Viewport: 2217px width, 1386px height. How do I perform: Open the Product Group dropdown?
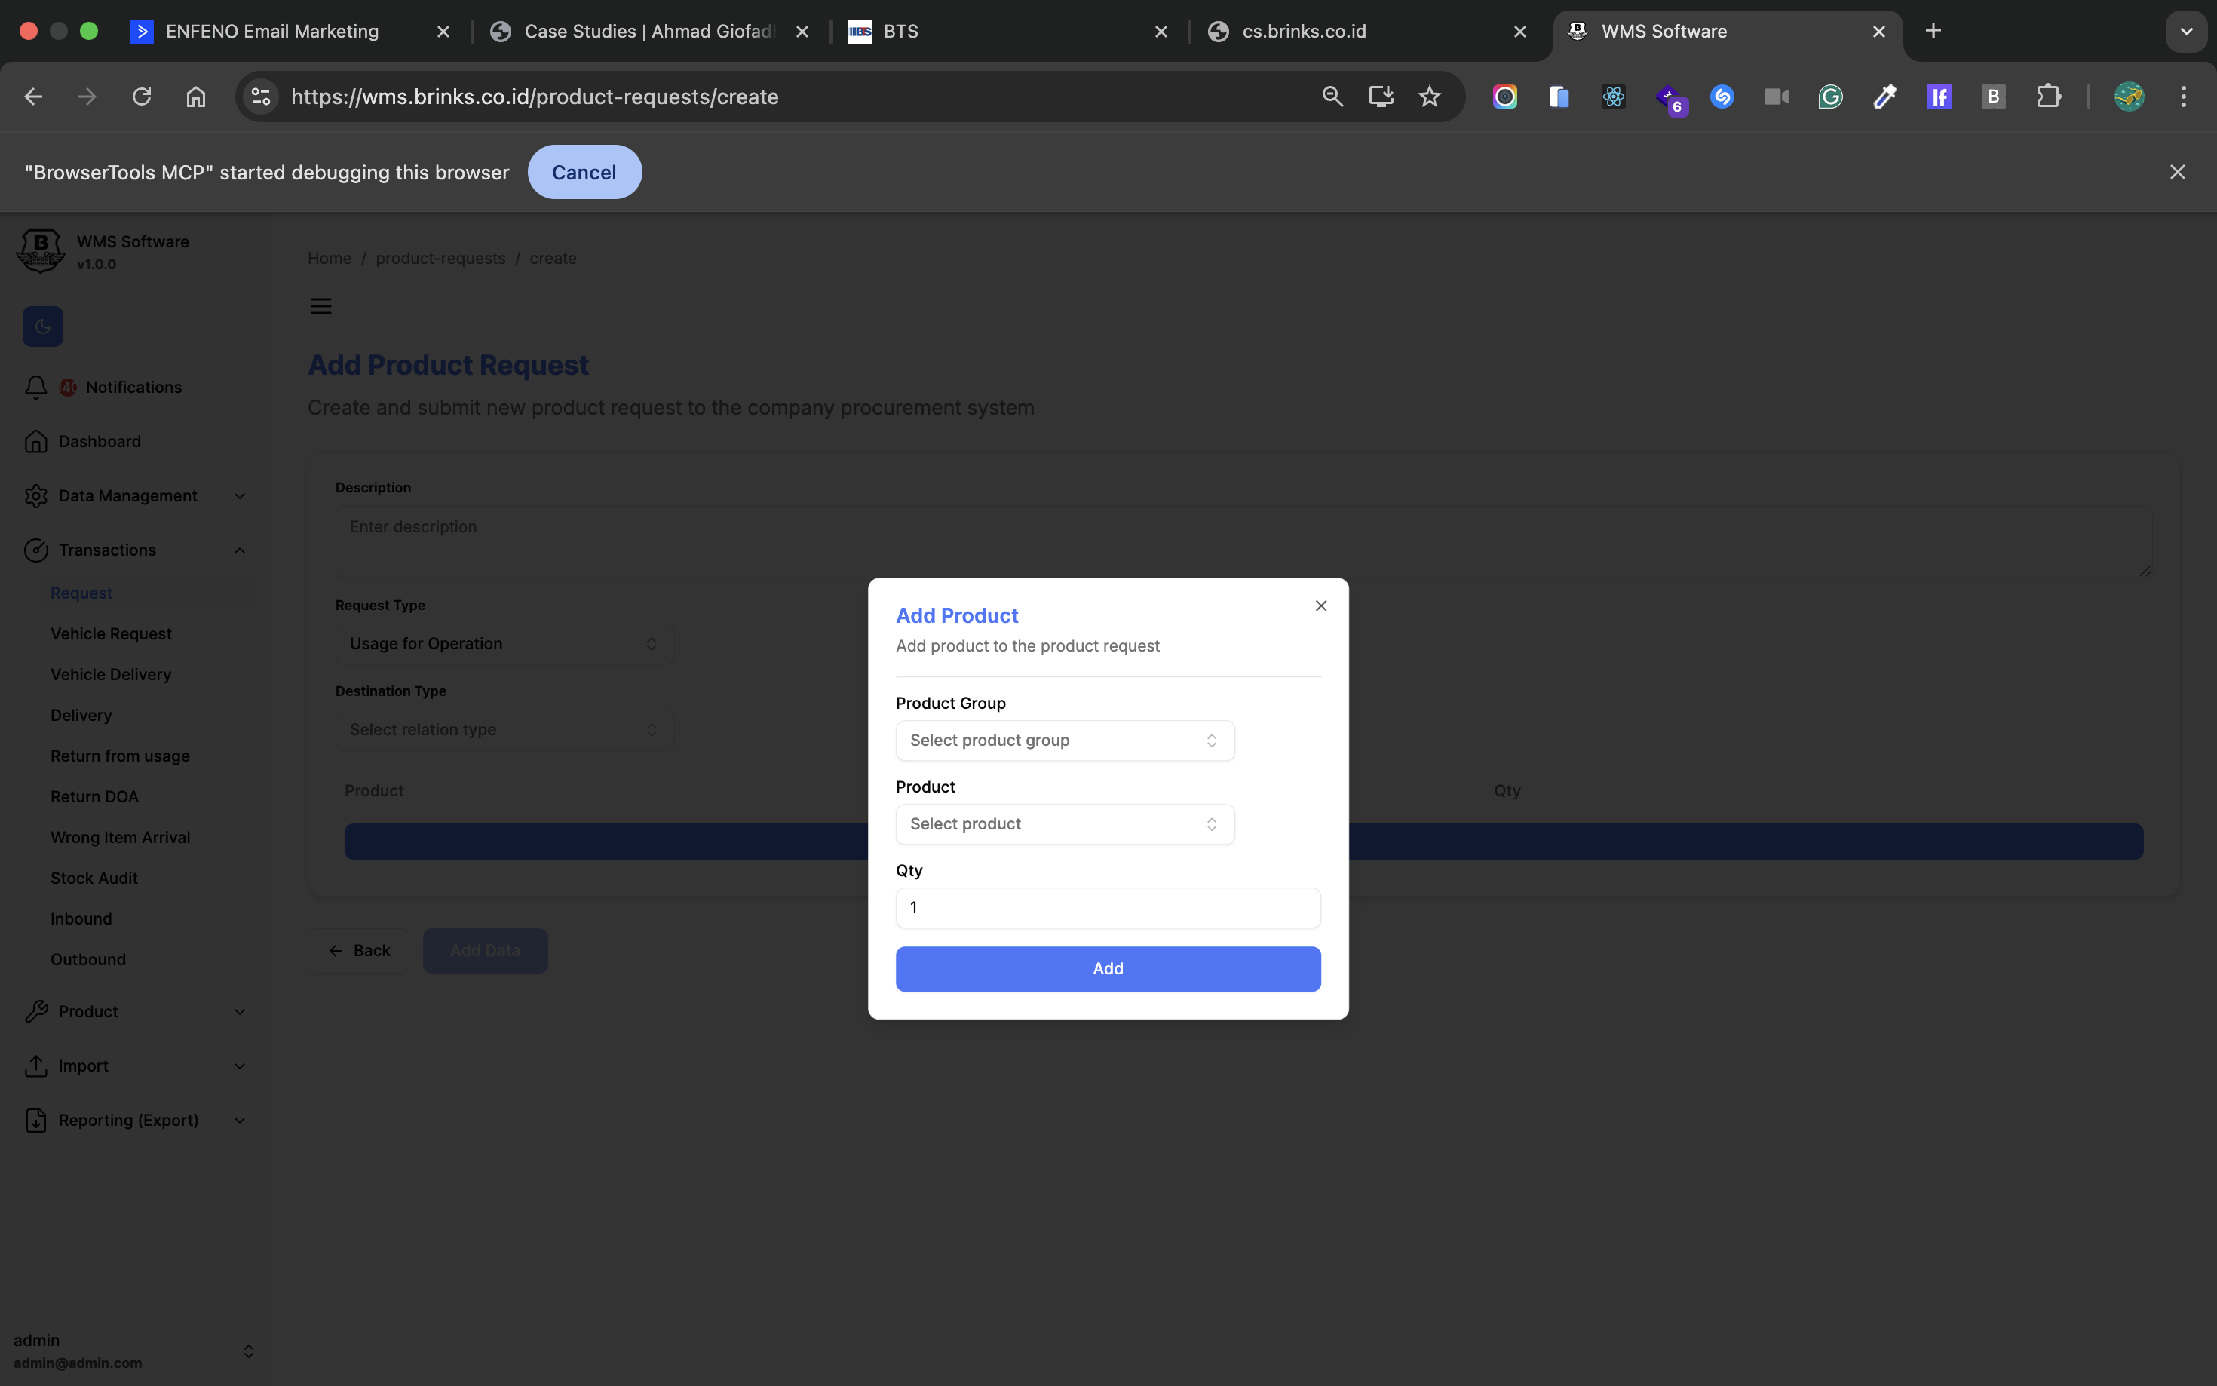click(x=1064, y=740)
